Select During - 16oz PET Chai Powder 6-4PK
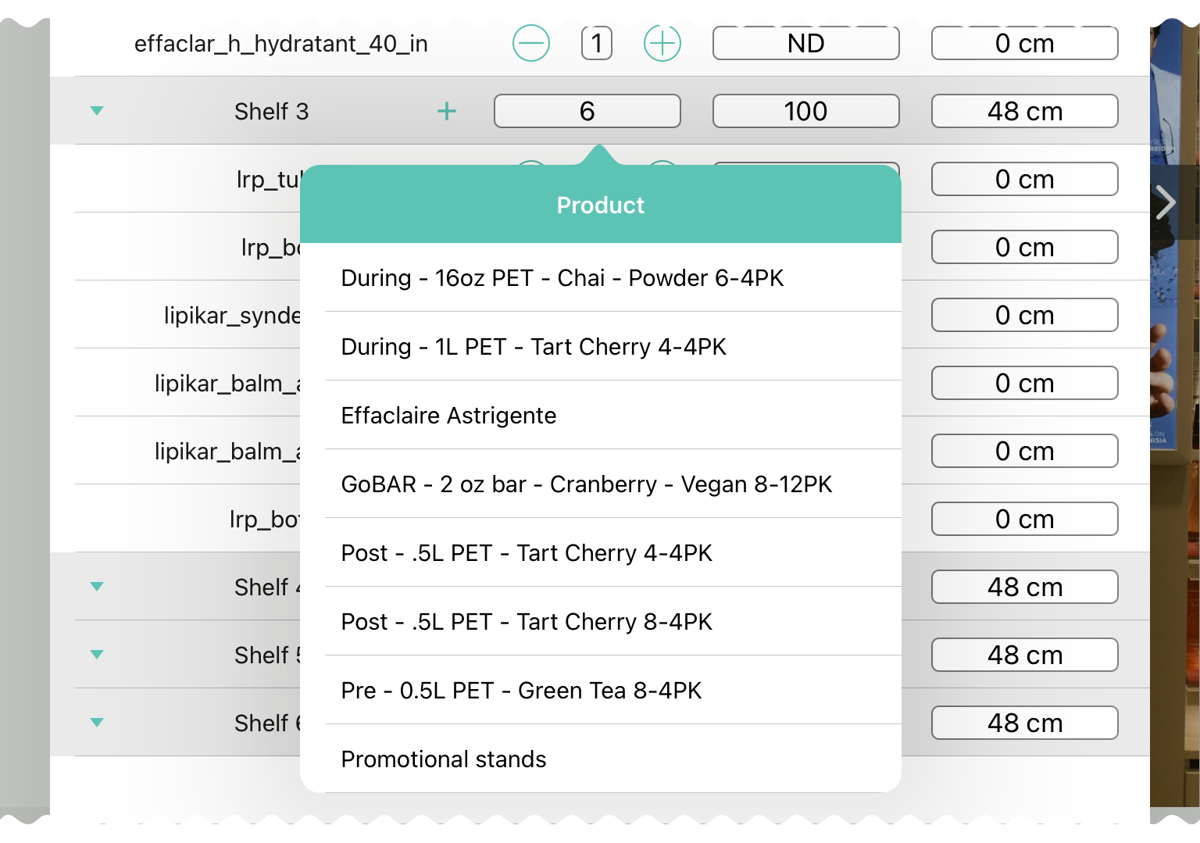The height and width of the screenshot is (843, 1200). tap(562, 278)
